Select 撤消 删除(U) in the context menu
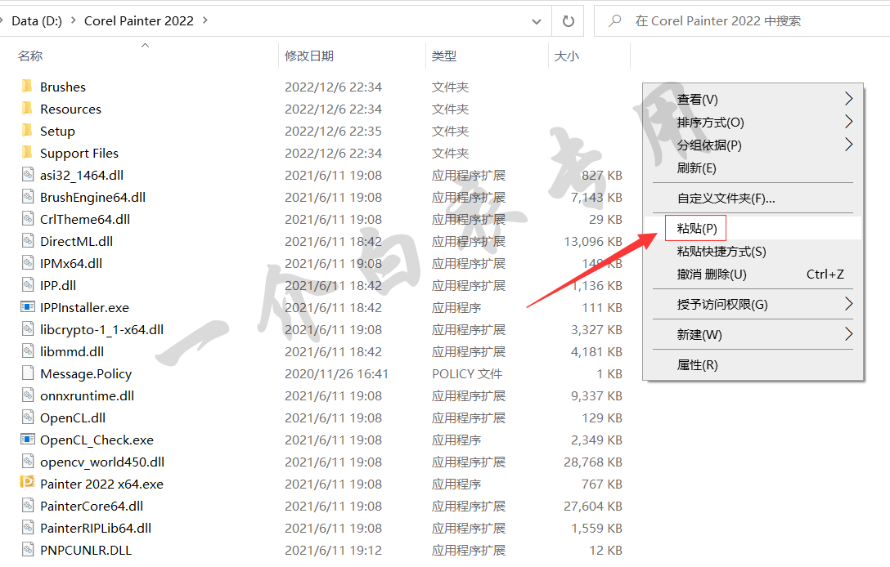Viewport: 890px width, 567px height. tap(753, 275)
